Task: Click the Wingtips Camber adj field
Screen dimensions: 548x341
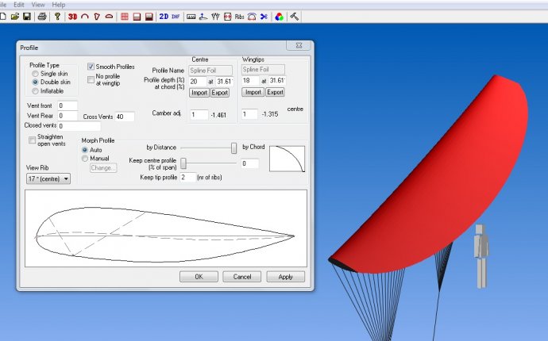Action: tap(249, 114)
